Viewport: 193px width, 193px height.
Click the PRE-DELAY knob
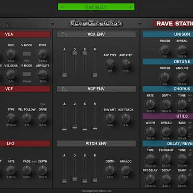coord(150,179)
